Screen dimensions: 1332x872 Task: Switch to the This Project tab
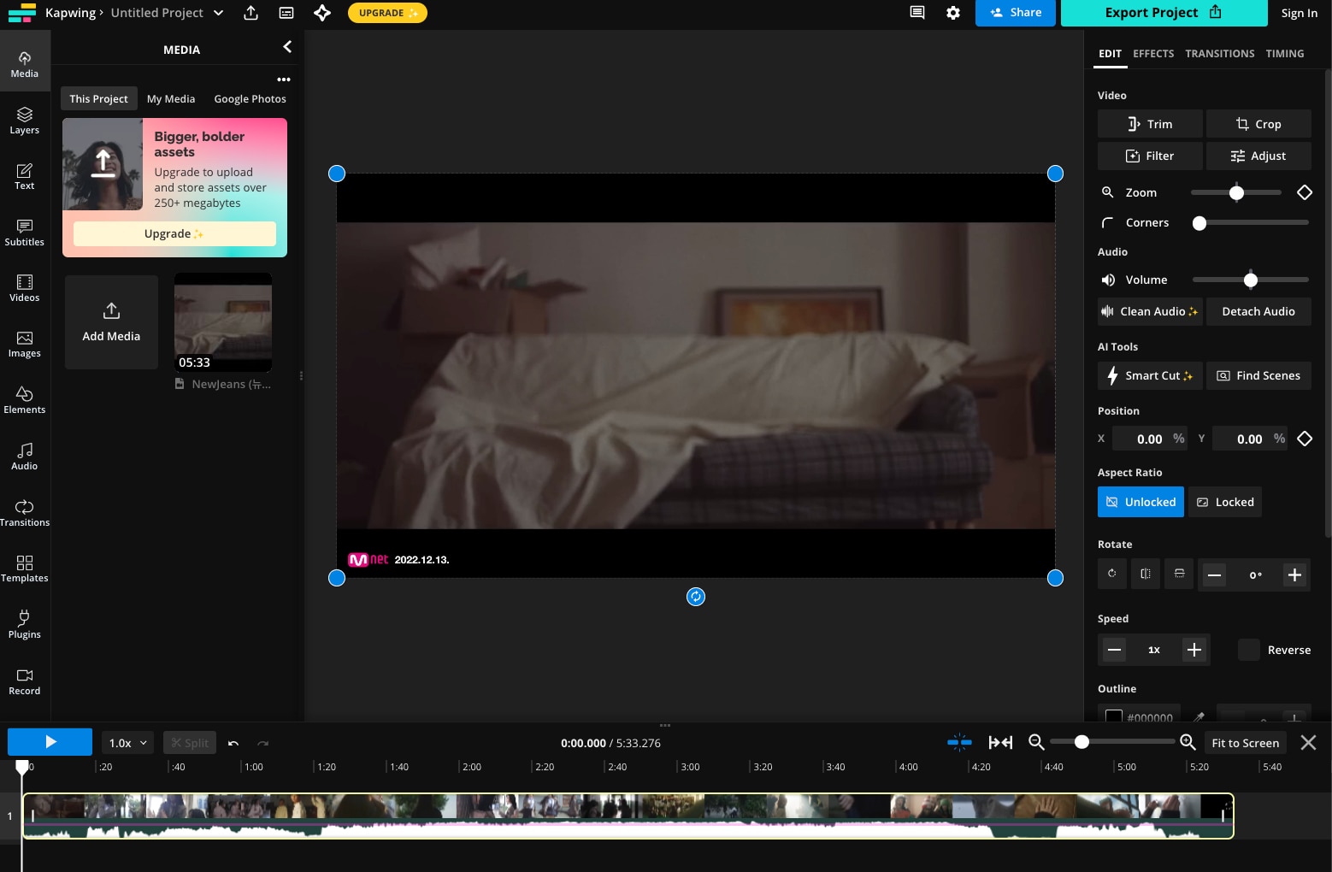pyautogui.click(x=98, y=99)
